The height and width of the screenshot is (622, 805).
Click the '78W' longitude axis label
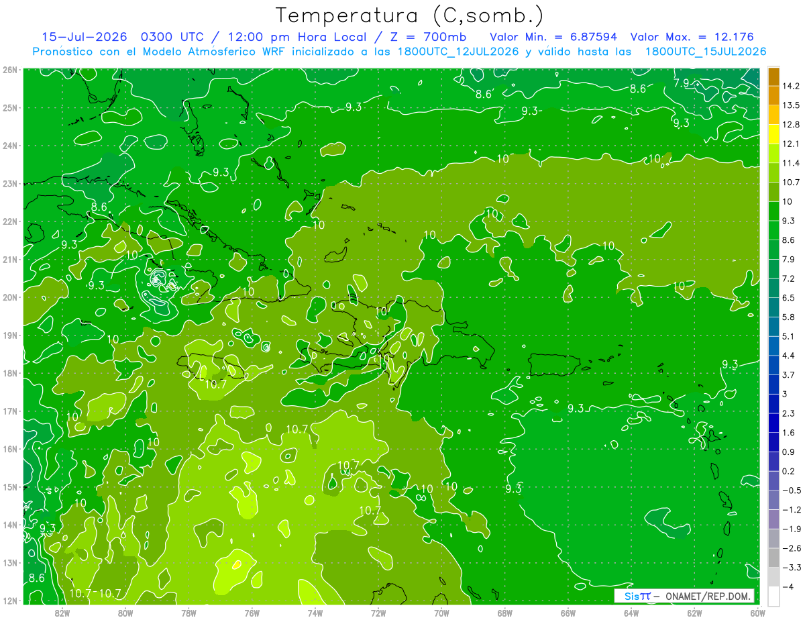click(x=189, y=613)
